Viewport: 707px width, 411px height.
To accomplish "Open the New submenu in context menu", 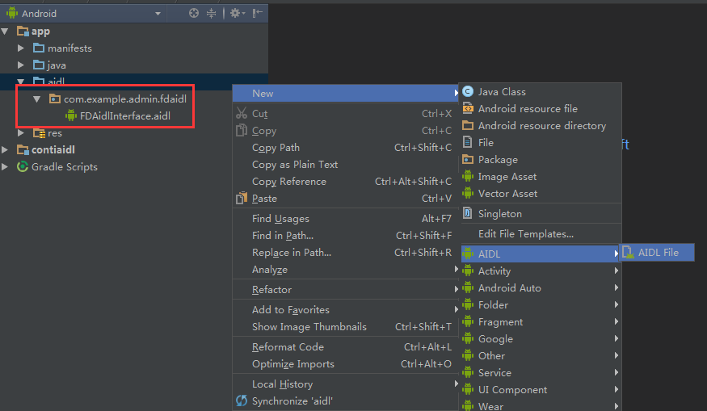I will [x=345, y=94].
